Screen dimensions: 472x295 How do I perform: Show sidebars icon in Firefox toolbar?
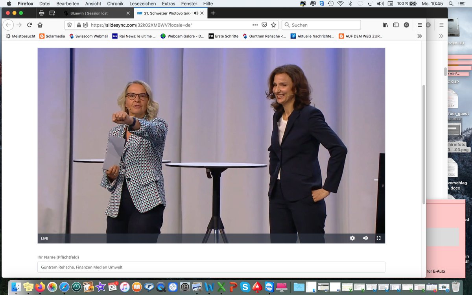point(396,25)
